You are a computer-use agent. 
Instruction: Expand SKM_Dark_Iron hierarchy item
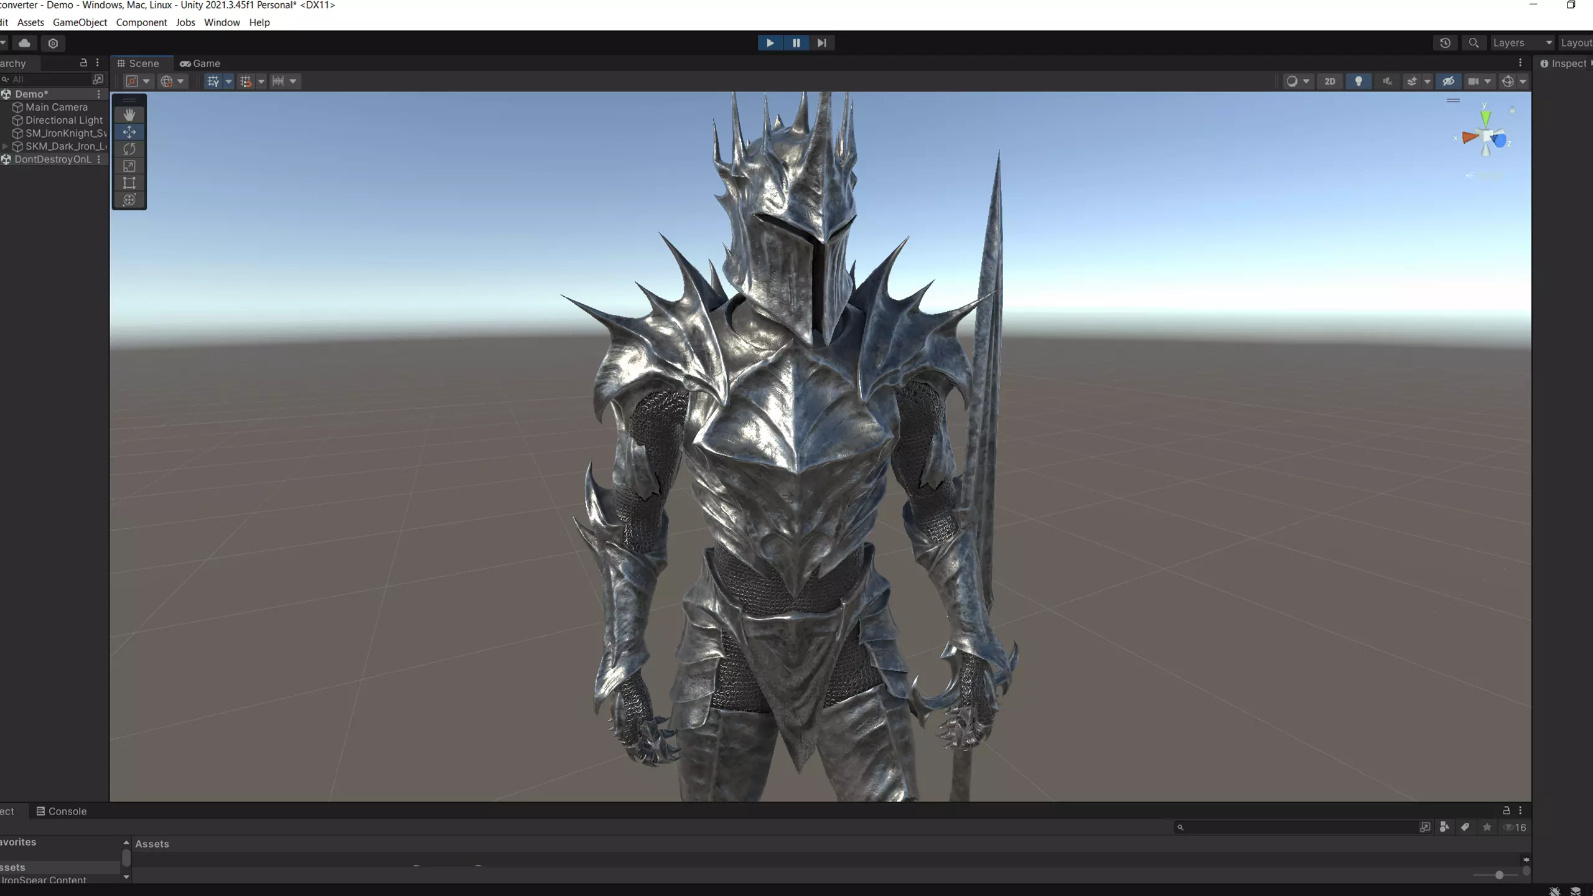pyautogui.click(x=6, y=146)
